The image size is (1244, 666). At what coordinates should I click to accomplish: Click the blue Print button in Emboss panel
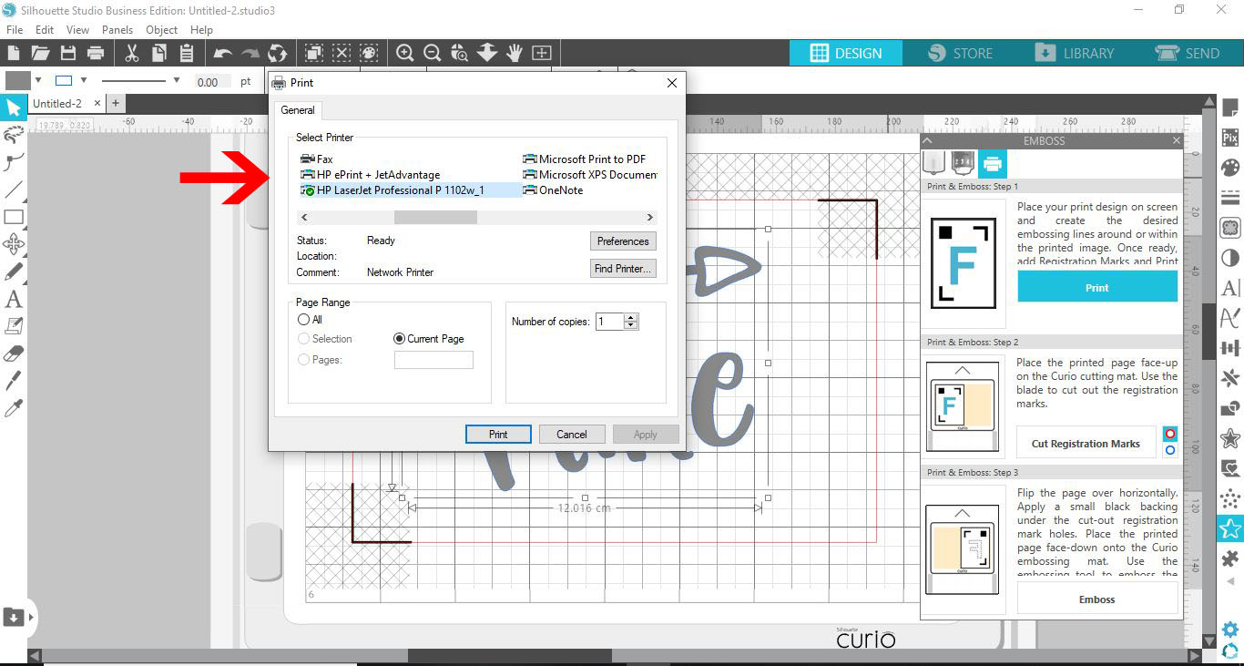(x=1097, y=288)
